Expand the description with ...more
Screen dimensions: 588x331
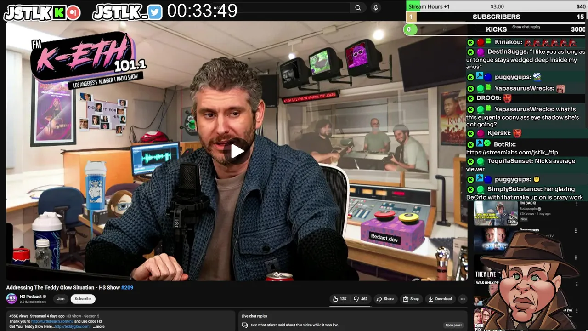point(99,326)
